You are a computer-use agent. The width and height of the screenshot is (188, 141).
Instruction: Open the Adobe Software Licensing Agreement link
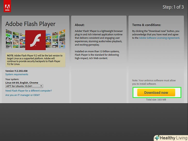click(x=159, y=38)
